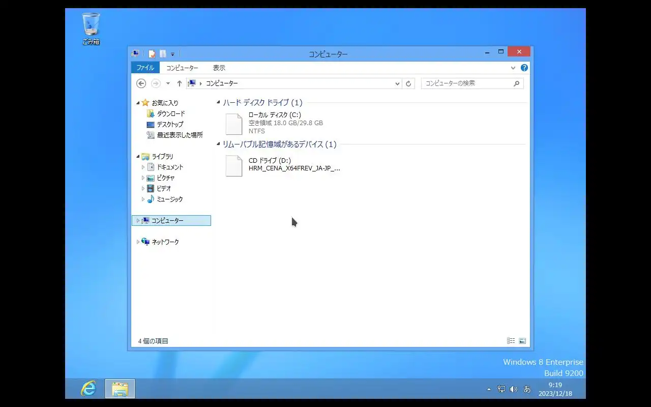Screen dimensions: 651x407
Task: Go up one level with Up arrow
Action: coord(179,83)
